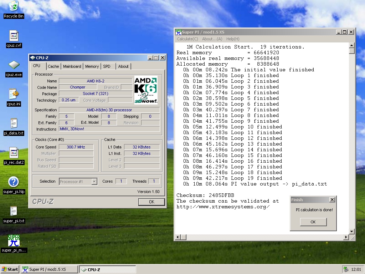Click Super PI horizontal scrollbar left arrow
365x274 pixels.
tap(178, 237)
